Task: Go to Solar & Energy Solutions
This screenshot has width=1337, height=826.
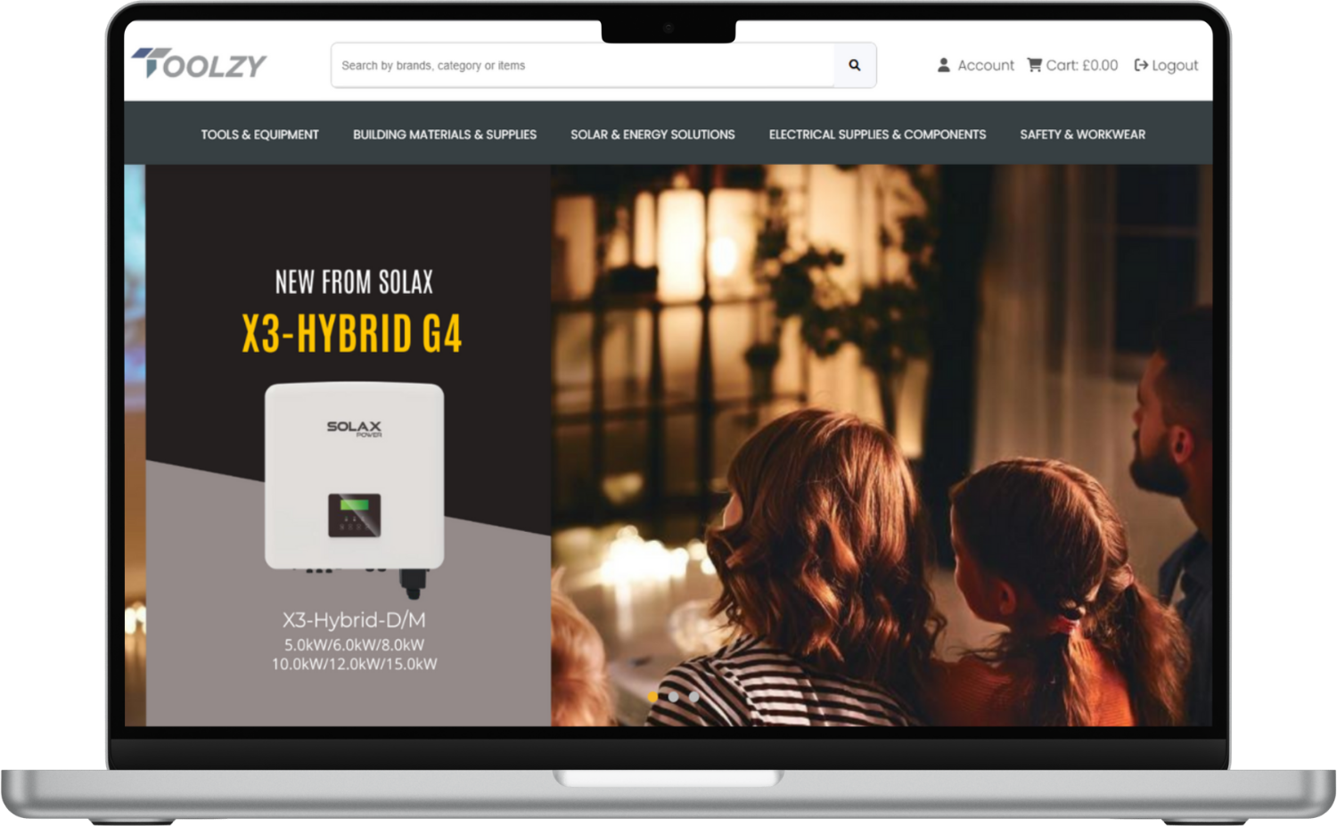Action: 652,135
